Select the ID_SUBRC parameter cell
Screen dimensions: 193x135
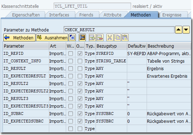[26, 114]
